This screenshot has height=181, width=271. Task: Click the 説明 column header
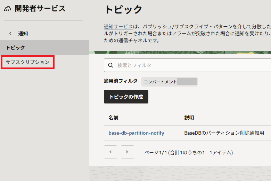pyautogui.click(x=189, y=118)
